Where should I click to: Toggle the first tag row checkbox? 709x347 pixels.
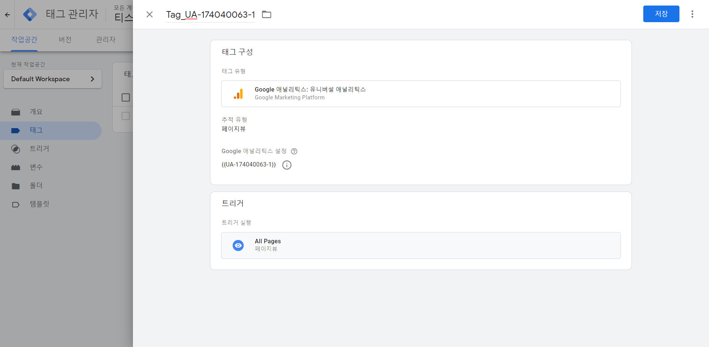(x=126, y=116)
